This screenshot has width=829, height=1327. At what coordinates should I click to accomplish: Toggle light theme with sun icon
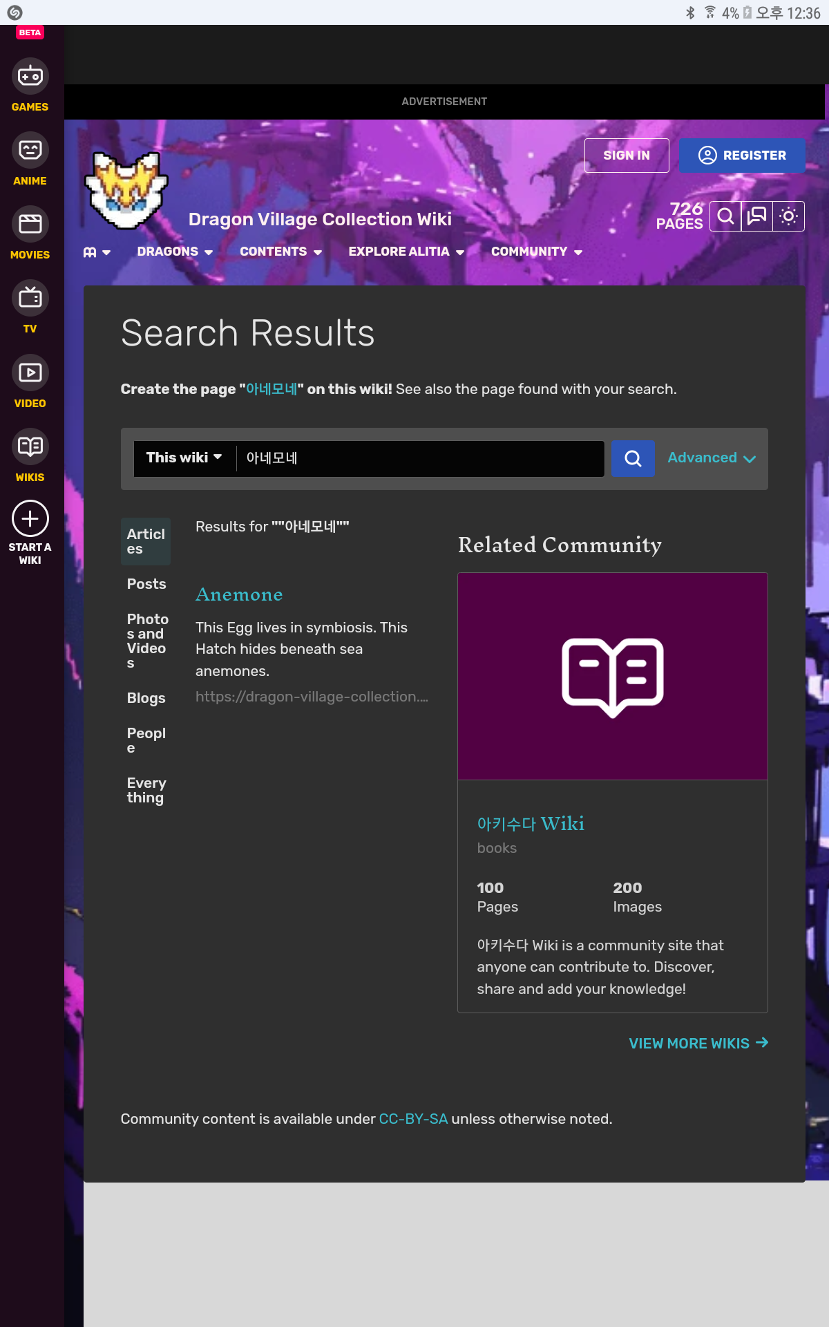(x=788, y=216)
